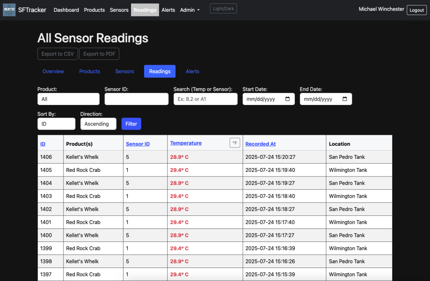Switch to the Alerts tab below exports
Screen dimensions: 430x281
[192, 71]
